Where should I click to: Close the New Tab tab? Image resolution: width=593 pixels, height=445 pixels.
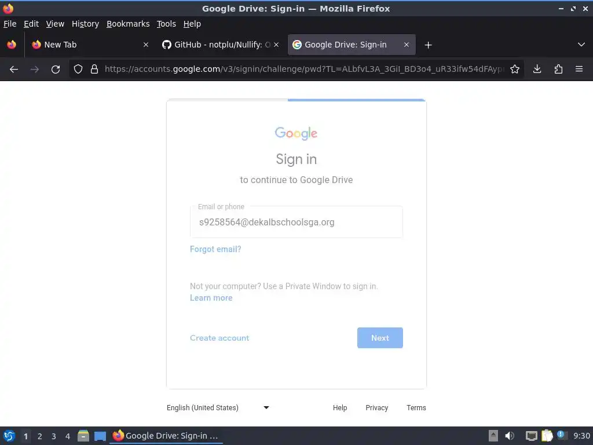145,45
